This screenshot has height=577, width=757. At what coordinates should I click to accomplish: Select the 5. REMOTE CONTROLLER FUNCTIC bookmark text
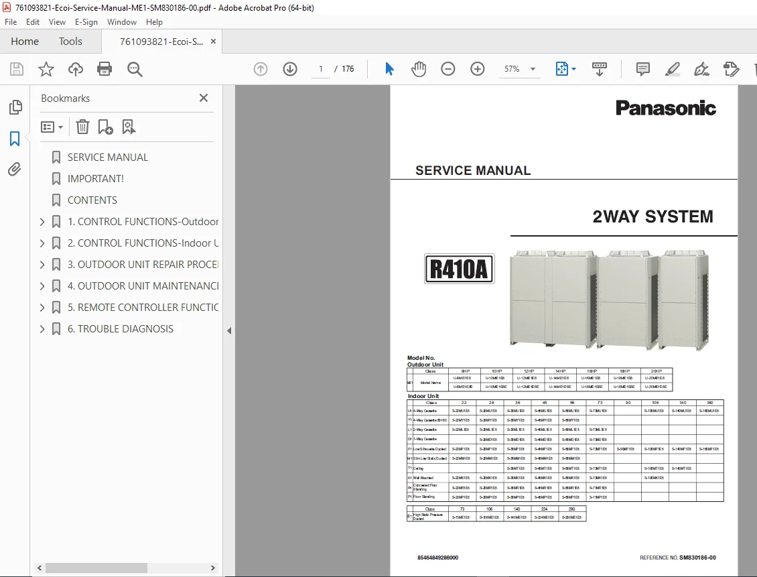pos(143,308)
